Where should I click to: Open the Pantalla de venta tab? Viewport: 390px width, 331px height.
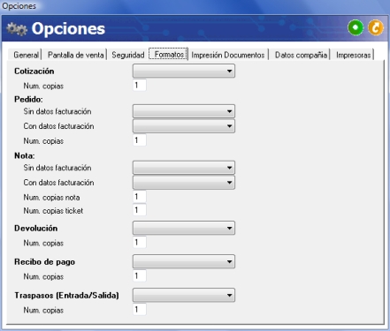coord(76,55)
